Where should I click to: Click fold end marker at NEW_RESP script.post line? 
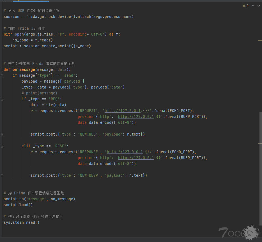[x=2, y=176]
